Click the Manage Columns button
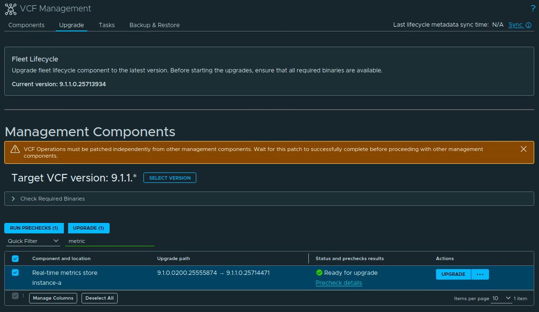This screenshot has height=312, width=539. (x=53, y=298)
